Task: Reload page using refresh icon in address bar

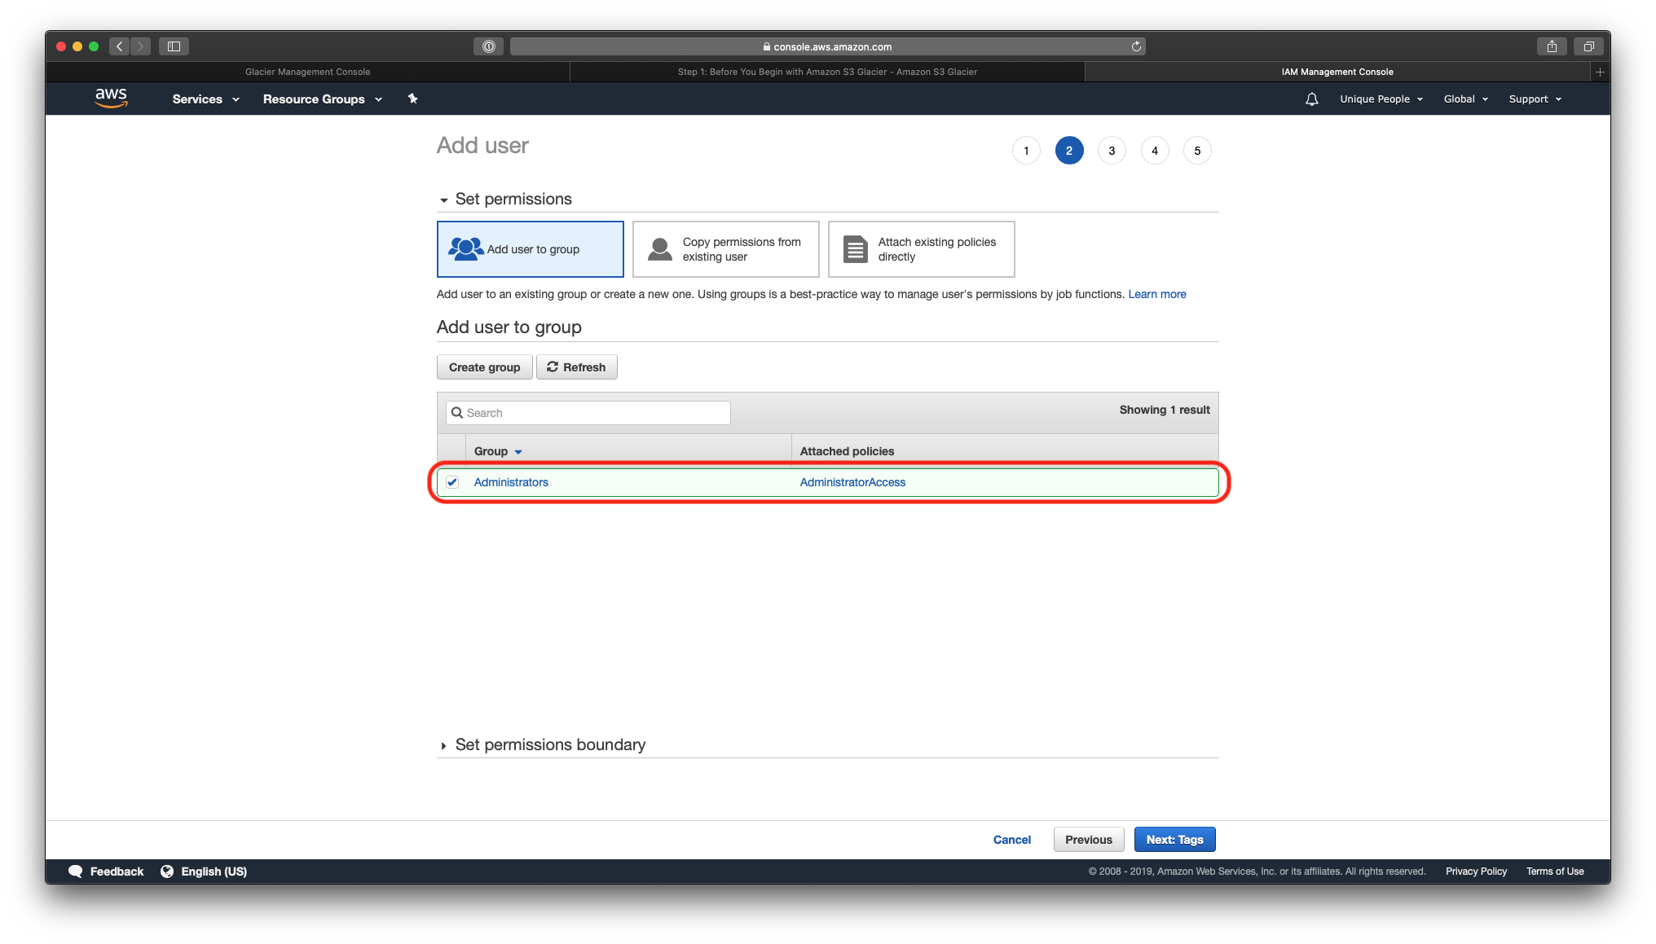Action: (1136, 46)
